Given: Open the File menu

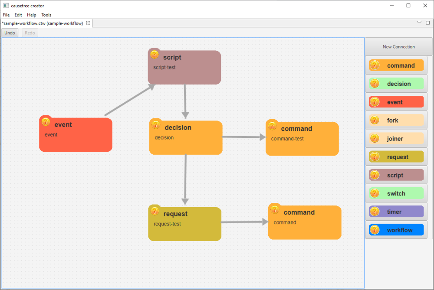Looking at the screenshot, I should point(6,15).
